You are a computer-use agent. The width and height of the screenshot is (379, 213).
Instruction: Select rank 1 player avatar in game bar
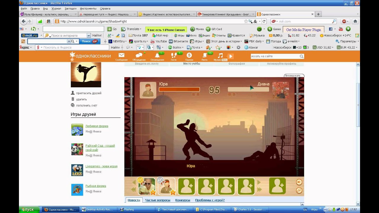pos(147,186)
